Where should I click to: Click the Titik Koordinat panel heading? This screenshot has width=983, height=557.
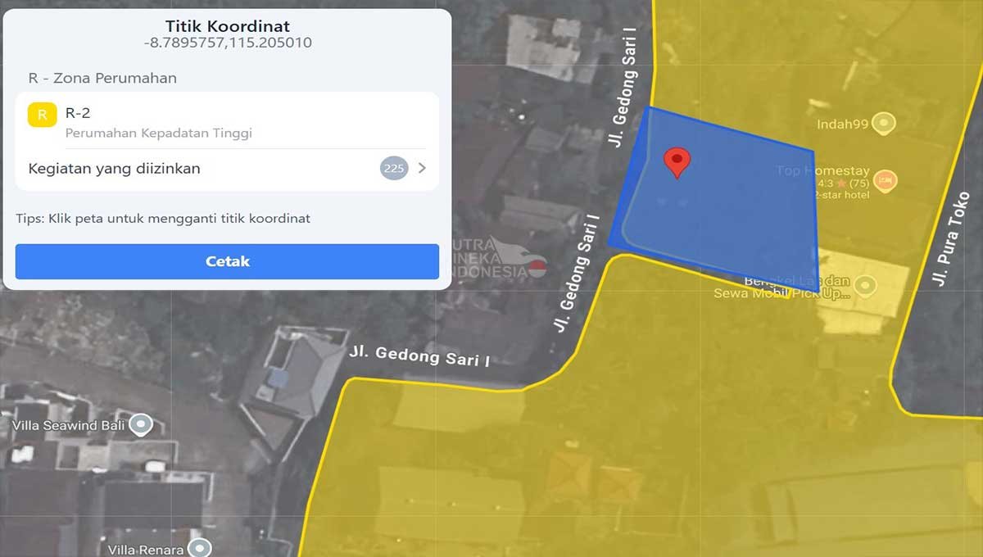[x=228, y=27]
